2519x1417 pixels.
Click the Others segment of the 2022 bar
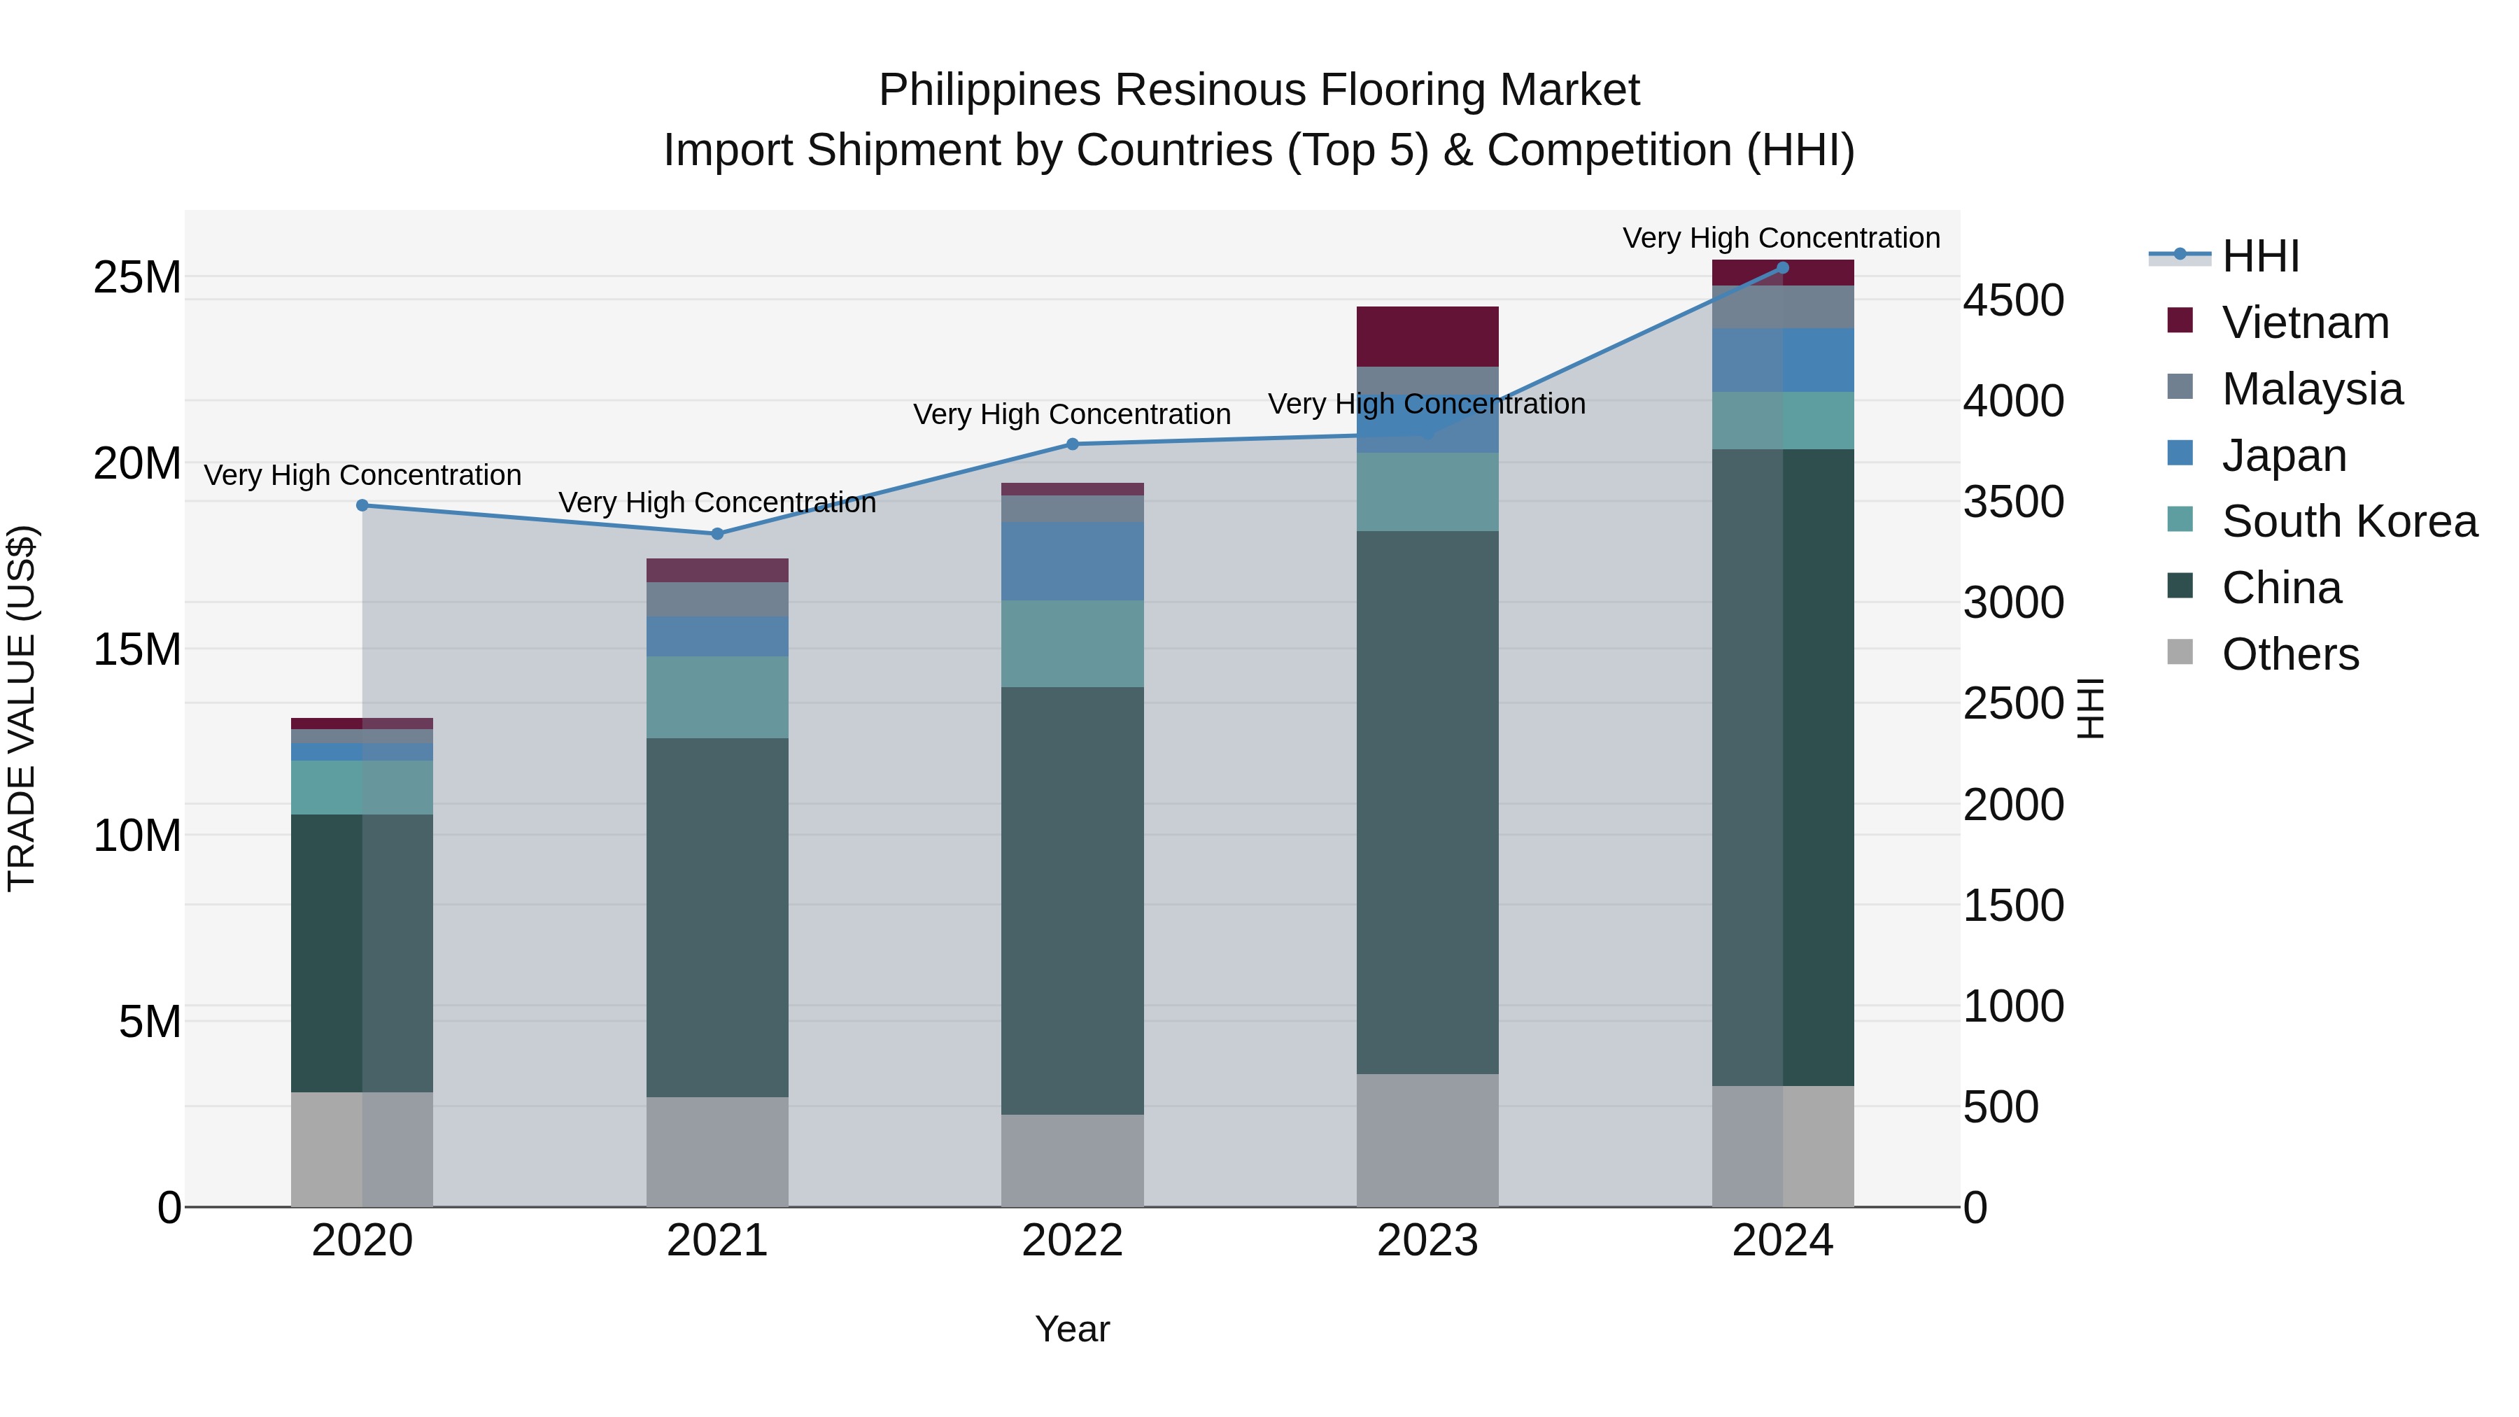1072,1161
